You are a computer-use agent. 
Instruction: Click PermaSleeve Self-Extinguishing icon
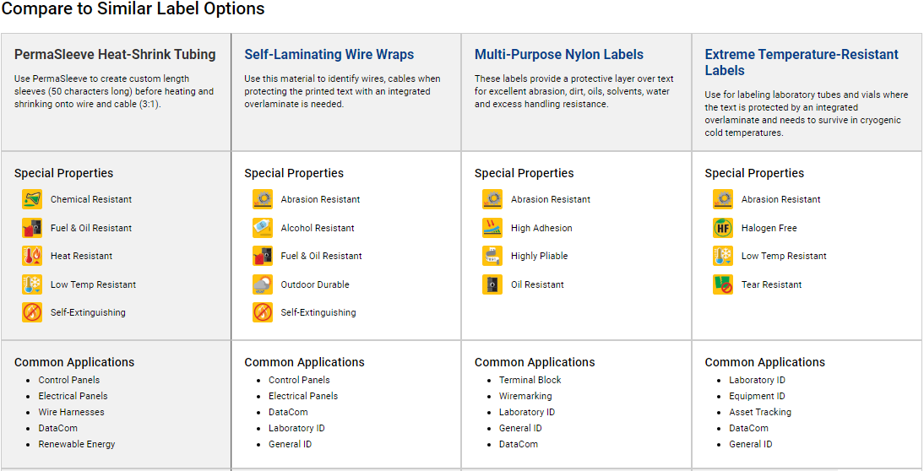(x=32, y=312)
